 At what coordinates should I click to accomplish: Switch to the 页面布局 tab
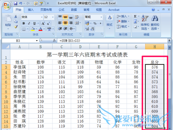click(46, 10)
